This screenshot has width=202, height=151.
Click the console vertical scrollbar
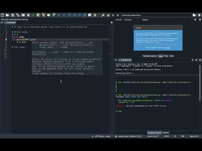(x=200, y=83)
